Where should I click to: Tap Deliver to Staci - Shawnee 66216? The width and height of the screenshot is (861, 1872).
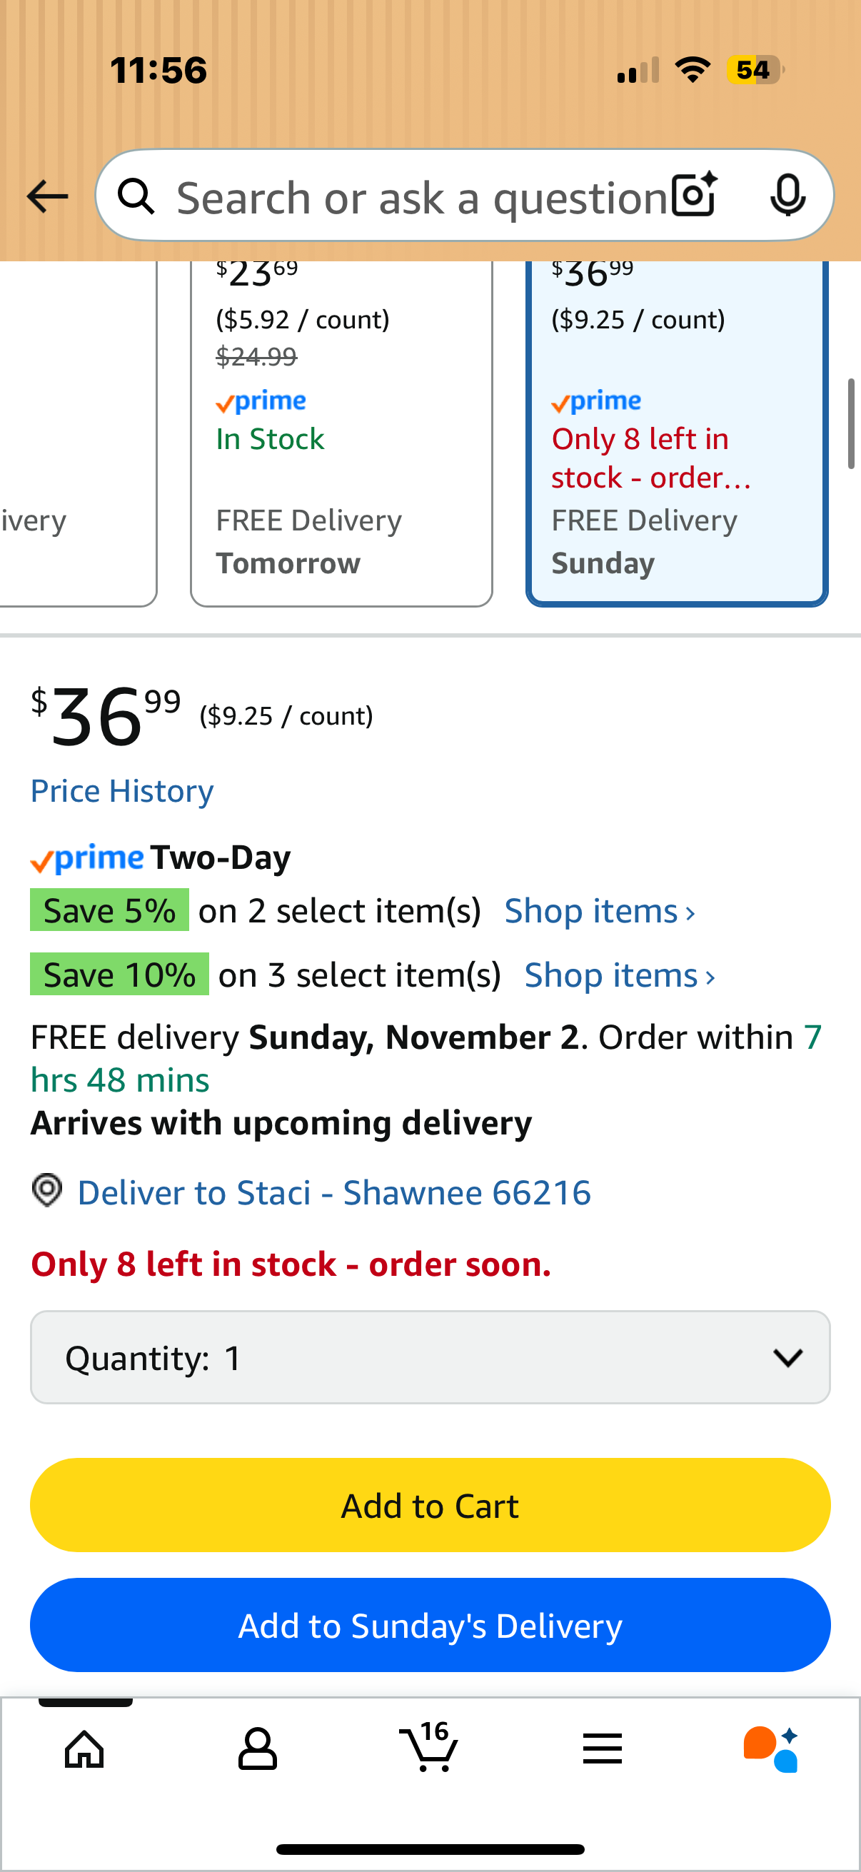click(x=334, y=1192)
